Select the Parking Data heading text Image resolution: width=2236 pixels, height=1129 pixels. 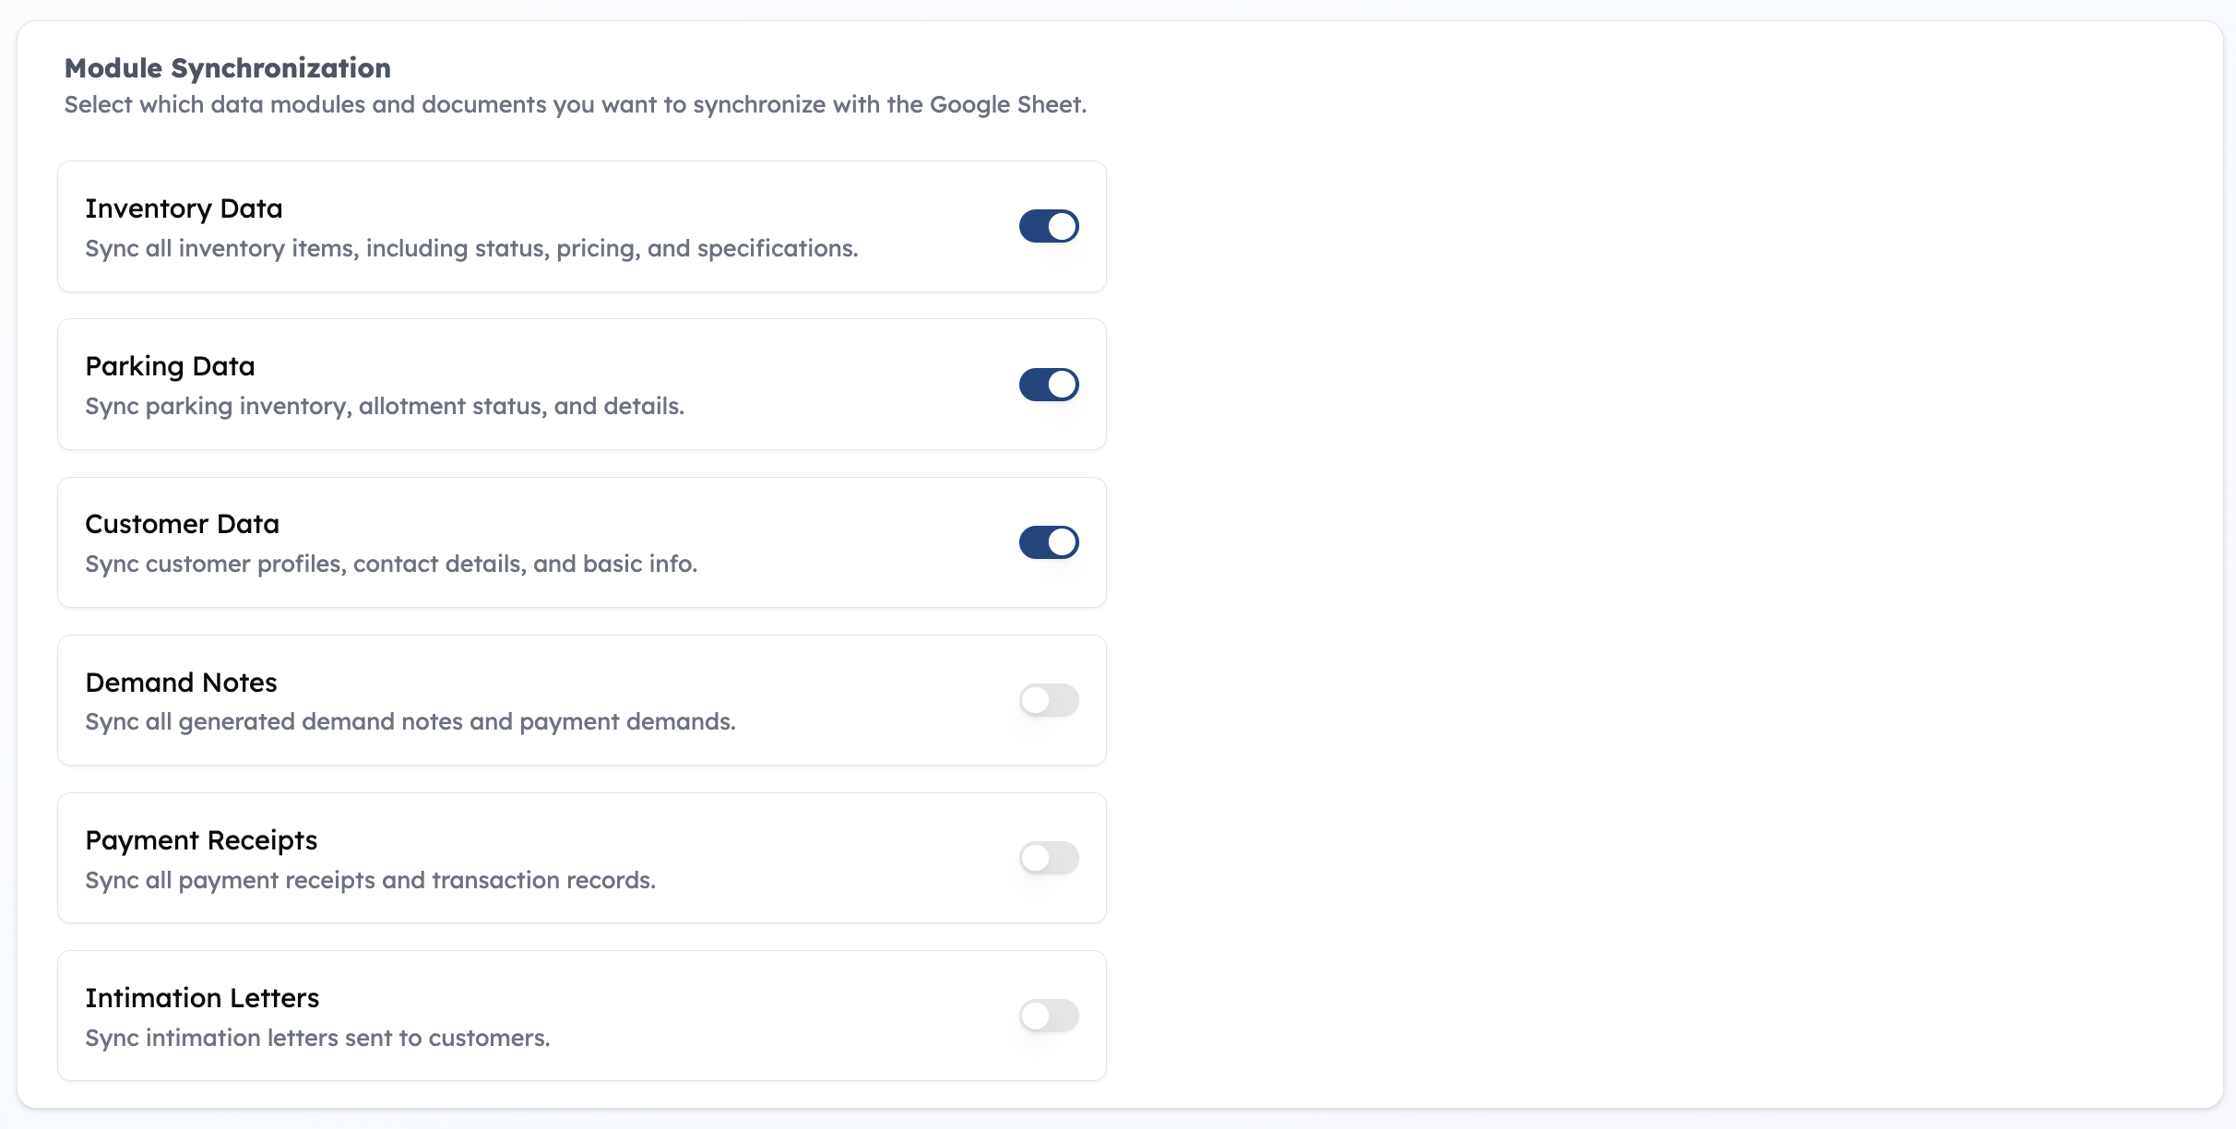(170, 366)
